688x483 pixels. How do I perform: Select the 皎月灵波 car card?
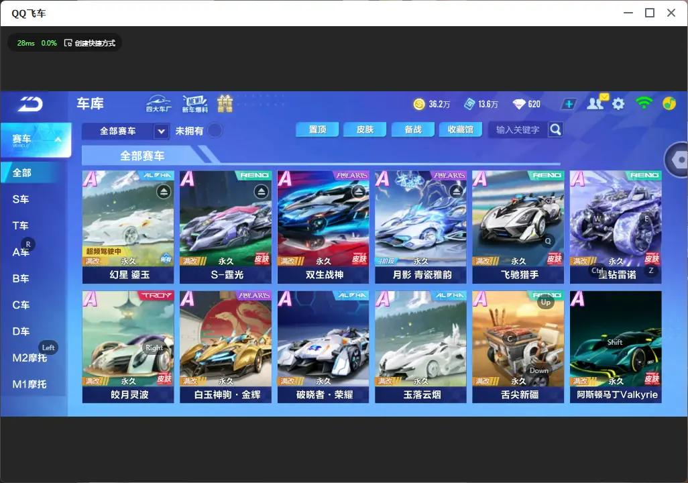pos(128,347)
